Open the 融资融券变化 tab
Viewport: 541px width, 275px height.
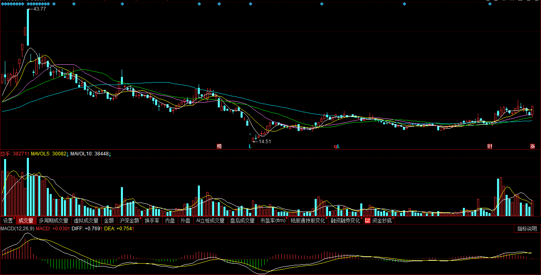tap(345, 220)
